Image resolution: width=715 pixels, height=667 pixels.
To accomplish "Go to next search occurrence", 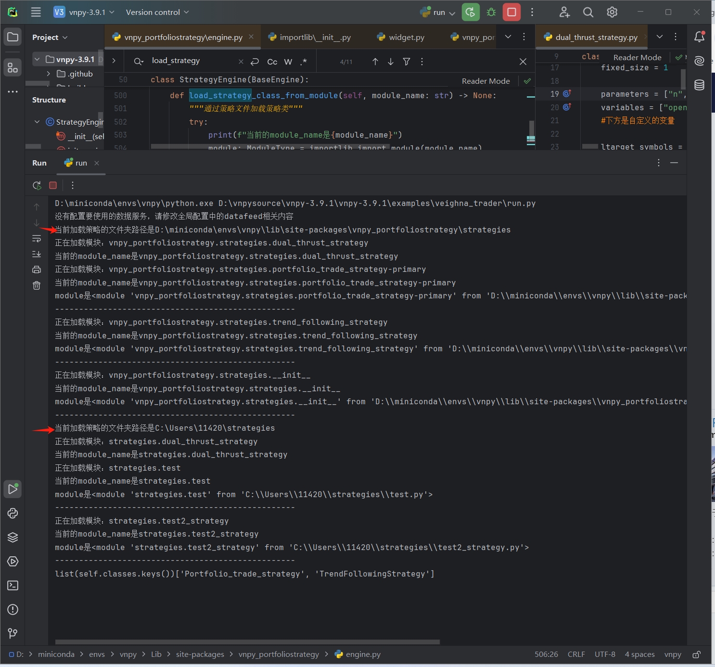I will tap(391, 62).
